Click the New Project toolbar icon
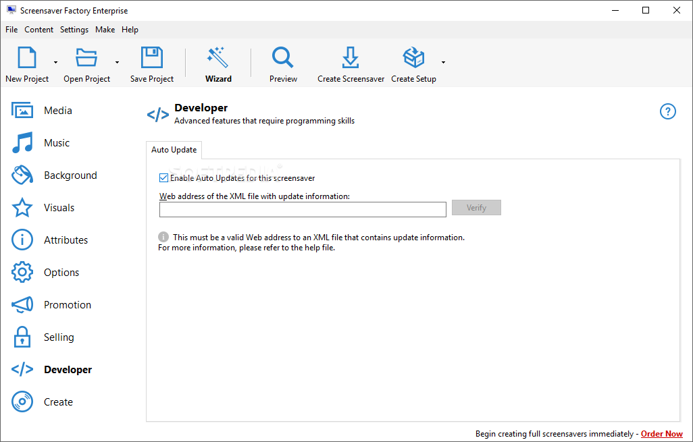This screenshot has height=442, width=693. click(x=26, y=57)
